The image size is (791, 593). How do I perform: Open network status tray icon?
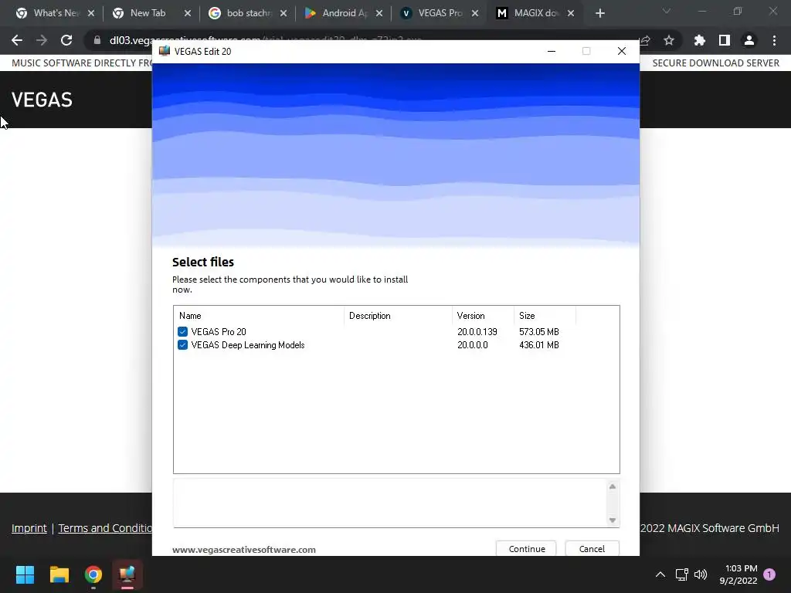(682, 574)
